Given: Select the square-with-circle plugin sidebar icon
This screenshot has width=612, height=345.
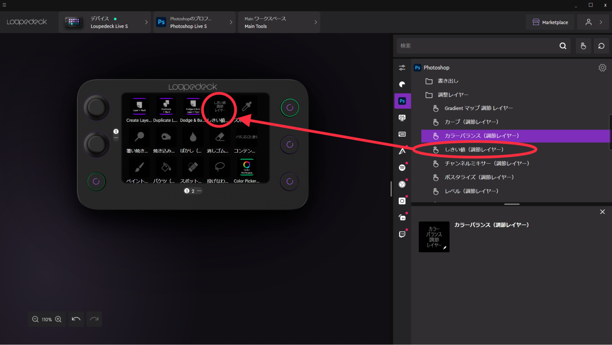Looking at the screenshot, I should click(402, 201).
